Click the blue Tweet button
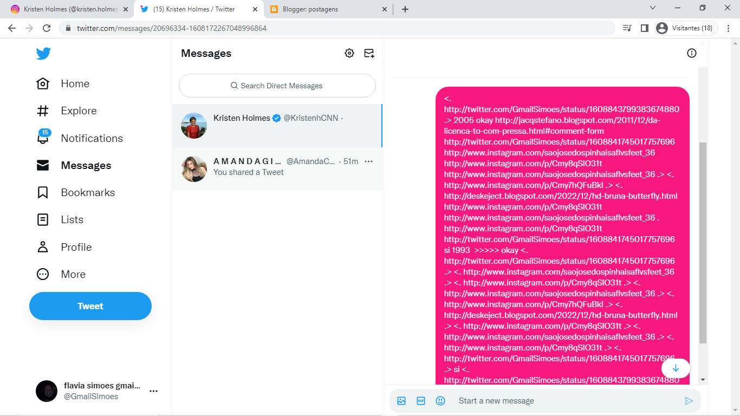This screenshot has width=740, height=416. (x=90, y=306)
